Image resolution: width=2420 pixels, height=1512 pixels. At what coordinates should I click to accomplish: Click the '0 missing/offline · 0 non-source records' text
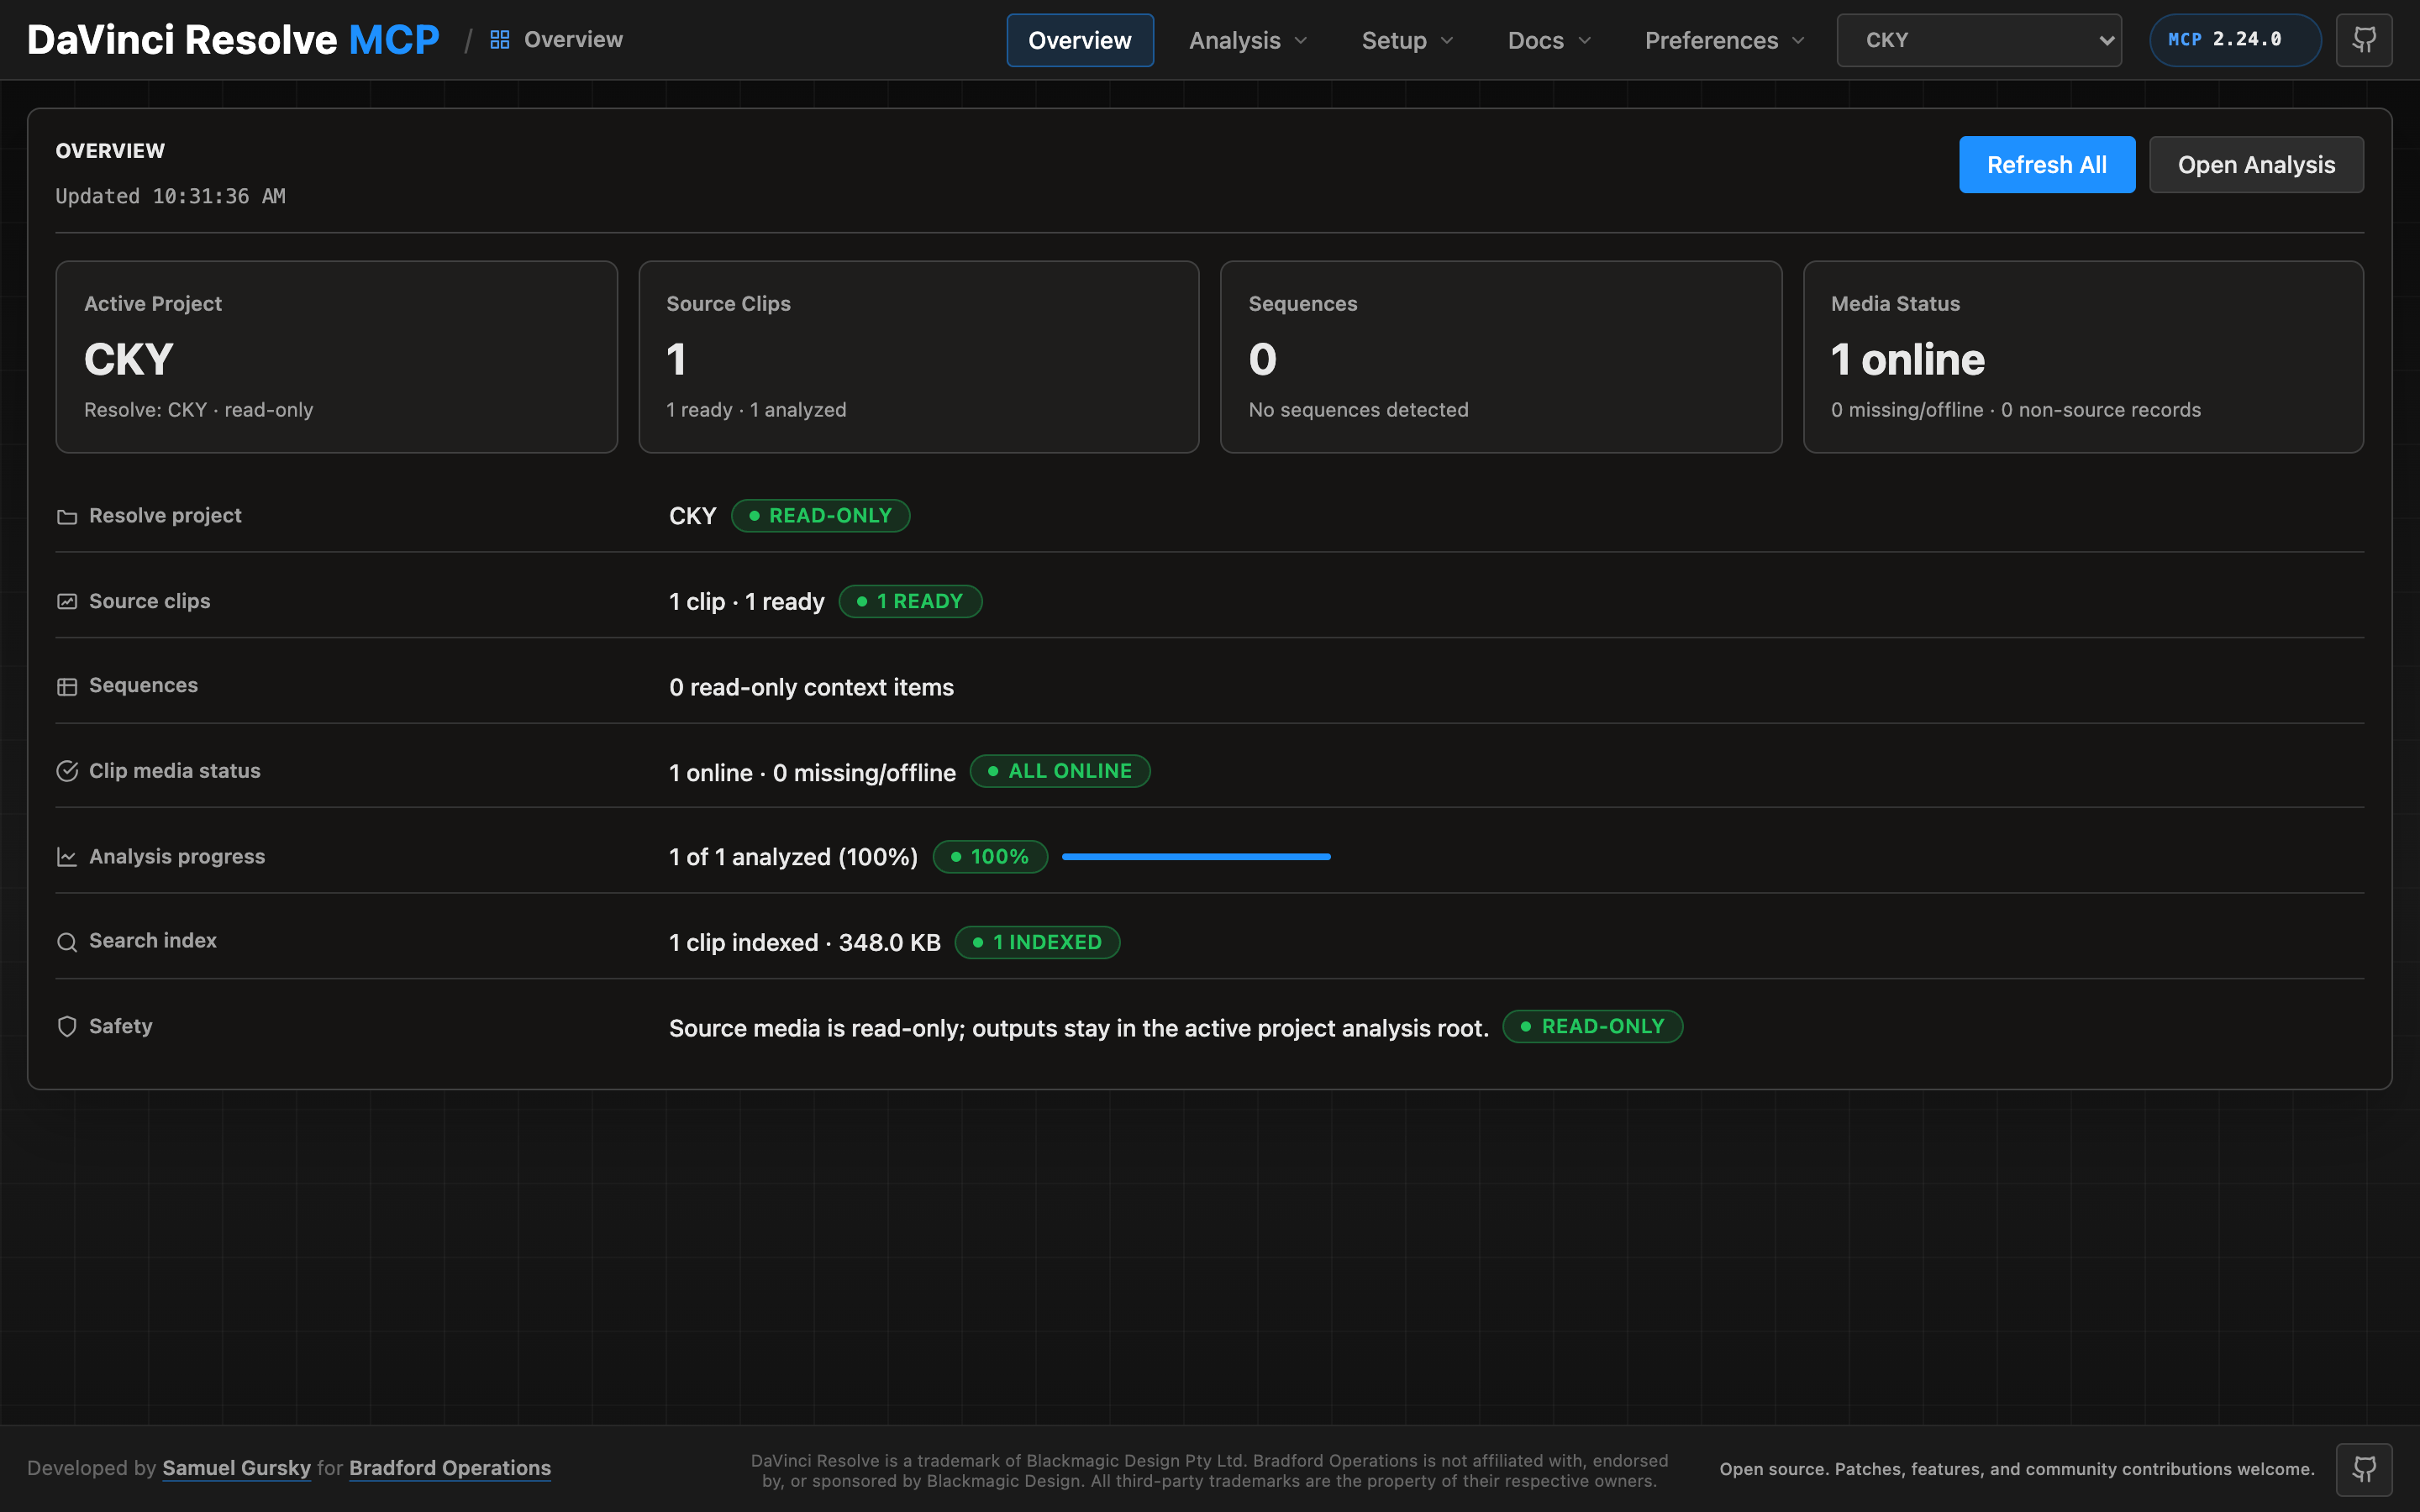pos(2016,410)
